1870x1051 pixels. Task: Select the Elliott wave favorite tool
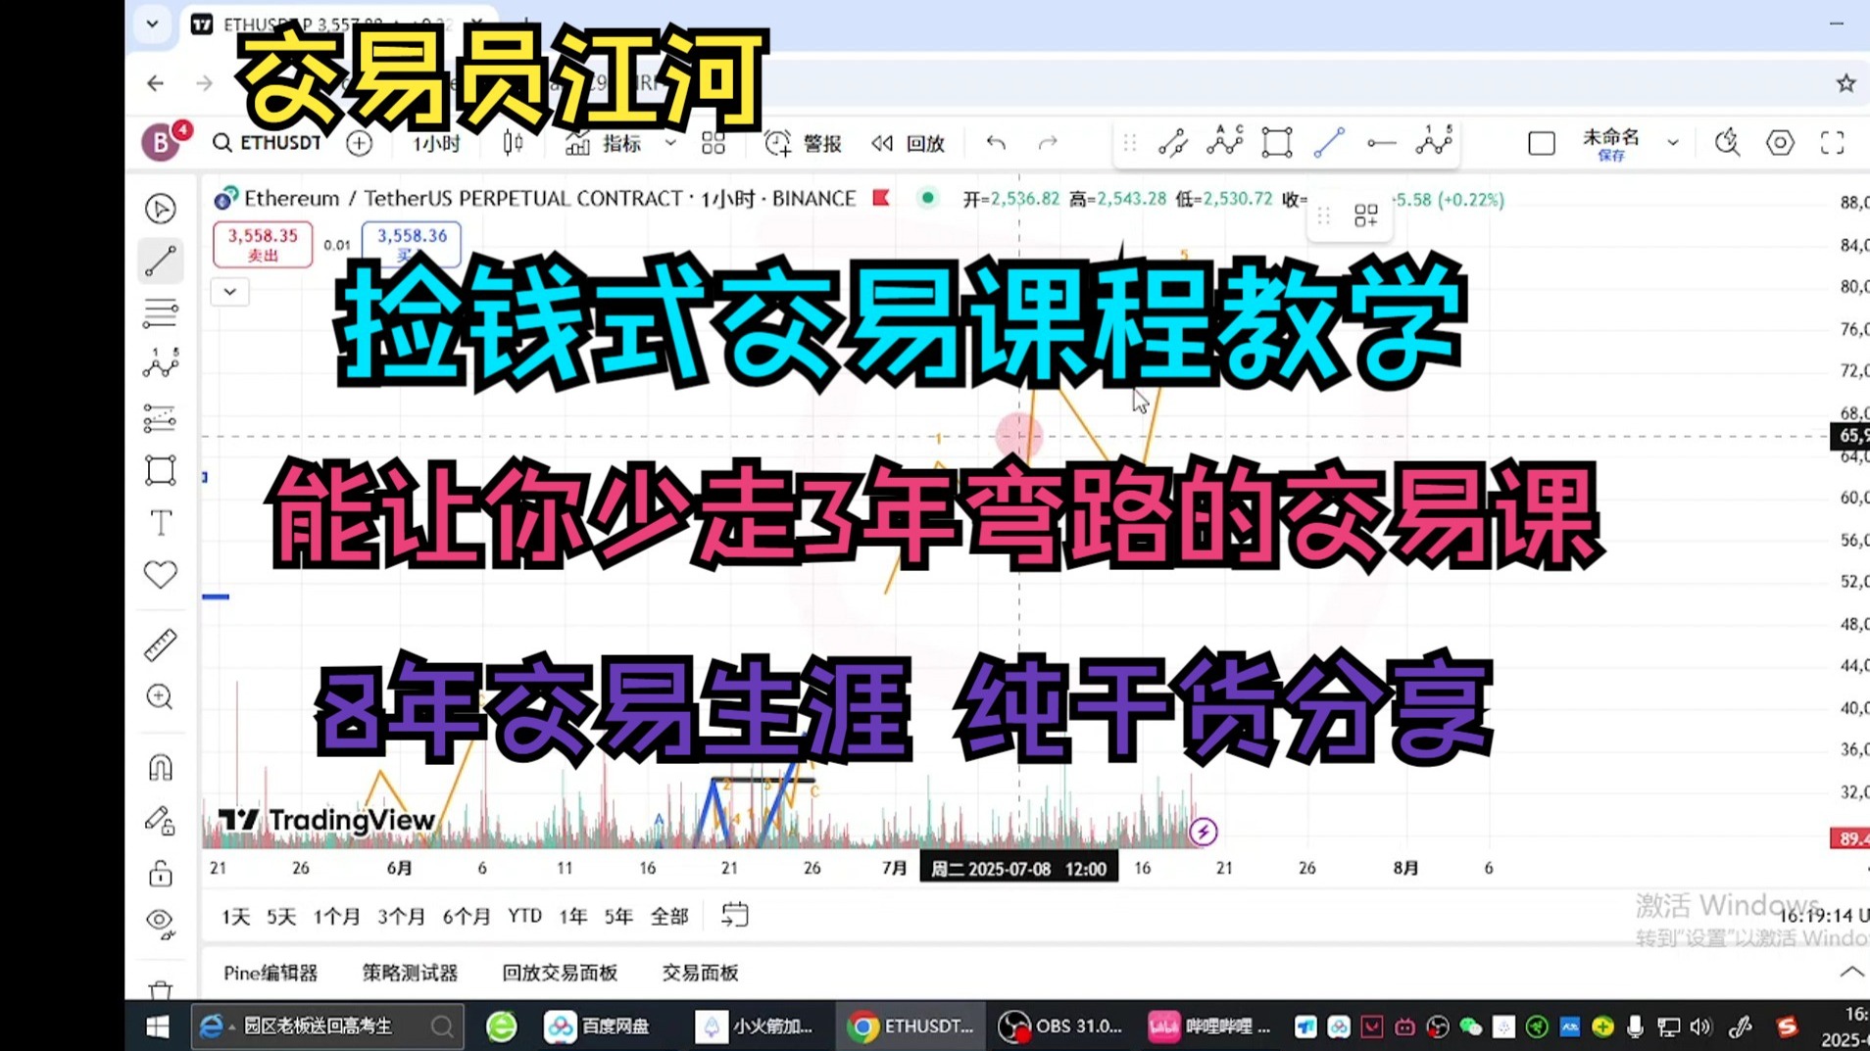coord(1434,142)
